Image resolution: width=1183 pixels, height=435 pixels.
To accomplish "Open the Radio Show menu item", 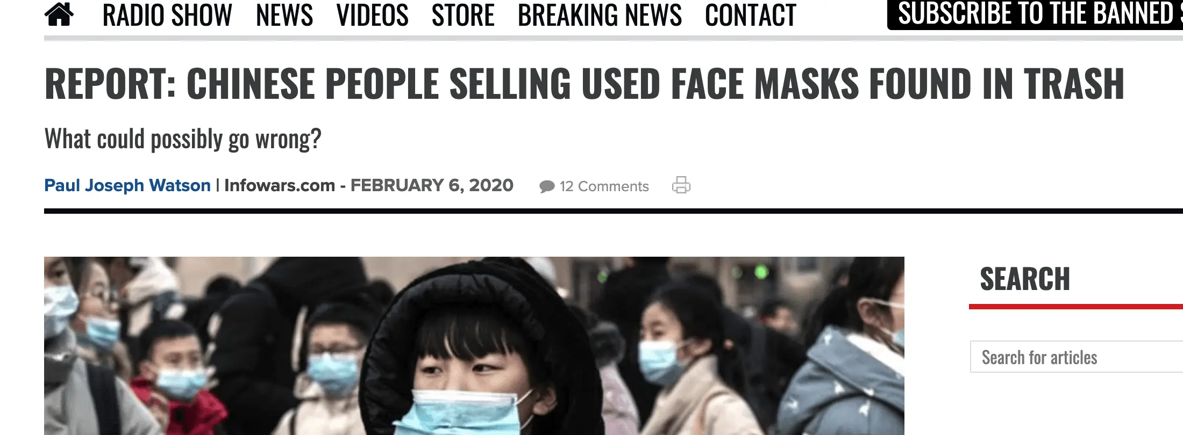I will [167, 15].
